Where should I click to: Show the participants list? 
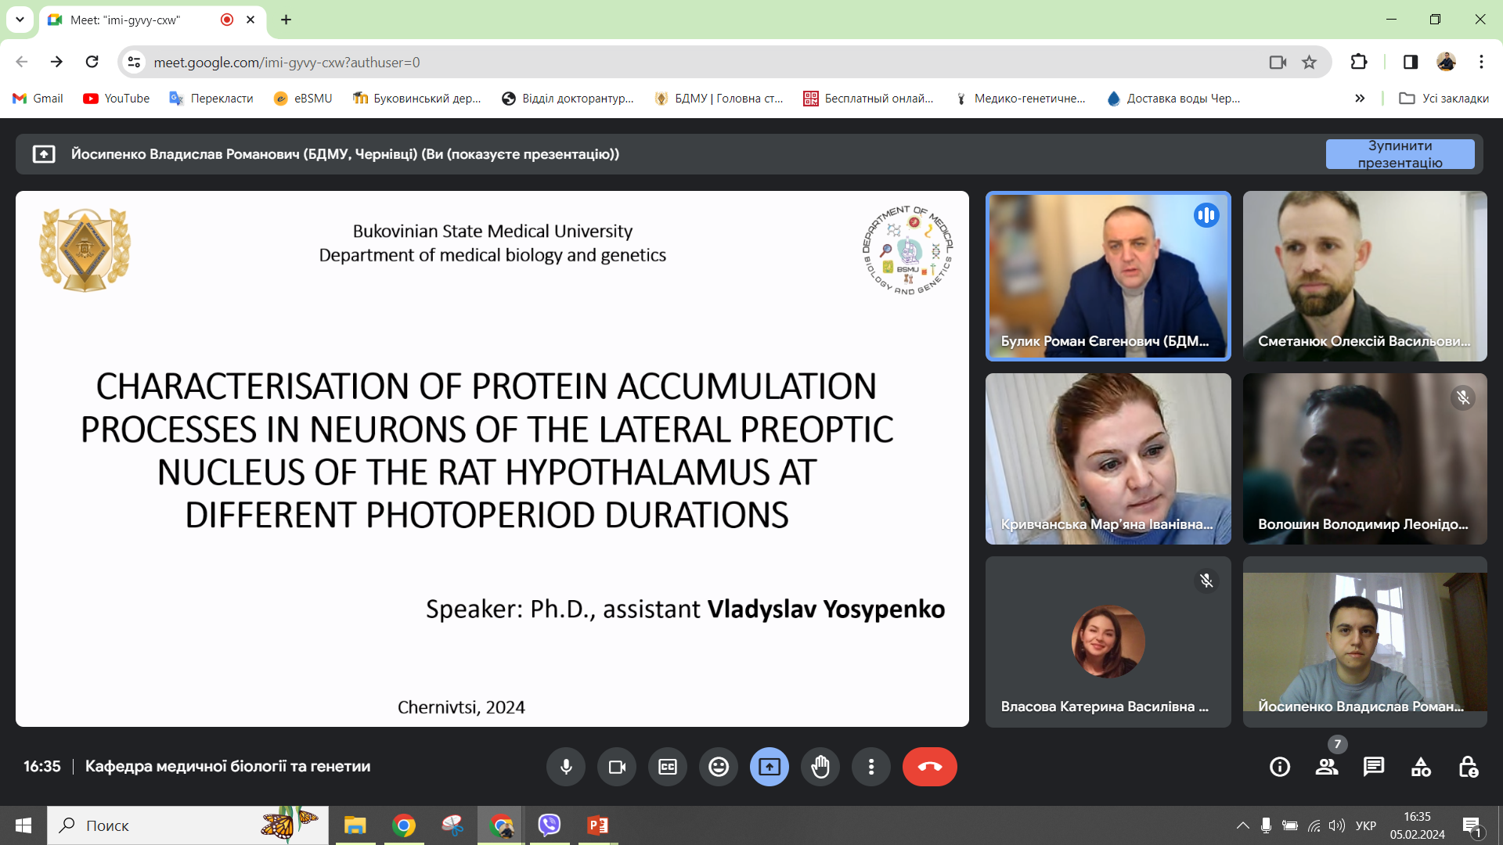tap(1327, 767)
